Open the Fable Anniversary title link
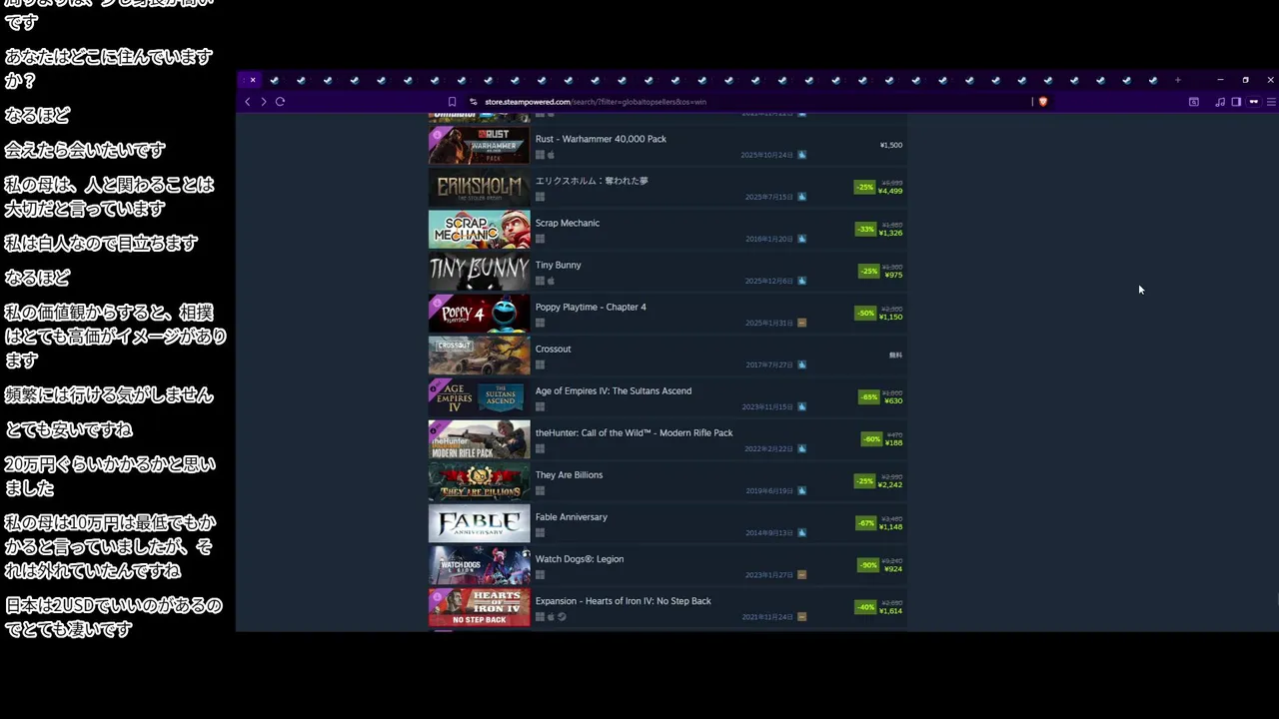 pos(572,516)
